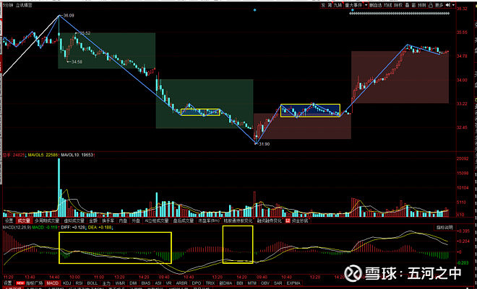Open dropdown arrow next to speaker icon
The height and width of the screenshot is (289, 477).
click(453, 5)
